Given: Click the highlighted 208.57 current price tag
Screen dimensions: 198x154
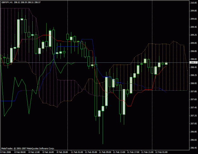Looking at the screenshot, I should tap(194, 62).
